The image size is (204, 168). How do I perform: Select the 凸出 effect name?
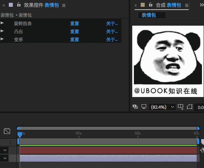(x=18, y=32)
